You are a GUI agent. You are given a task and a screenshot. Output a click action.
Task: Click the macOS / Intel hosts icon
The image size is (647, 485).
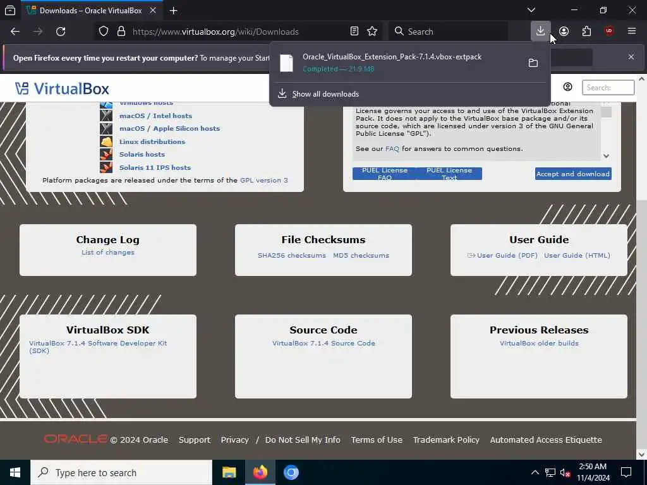[x=106, y=116]
